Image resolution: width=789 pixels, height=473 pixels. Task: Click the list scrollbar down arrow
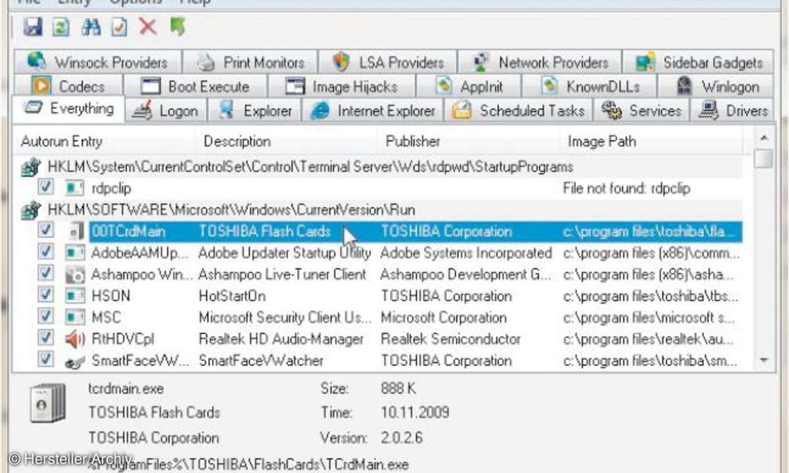click(763, 360)
